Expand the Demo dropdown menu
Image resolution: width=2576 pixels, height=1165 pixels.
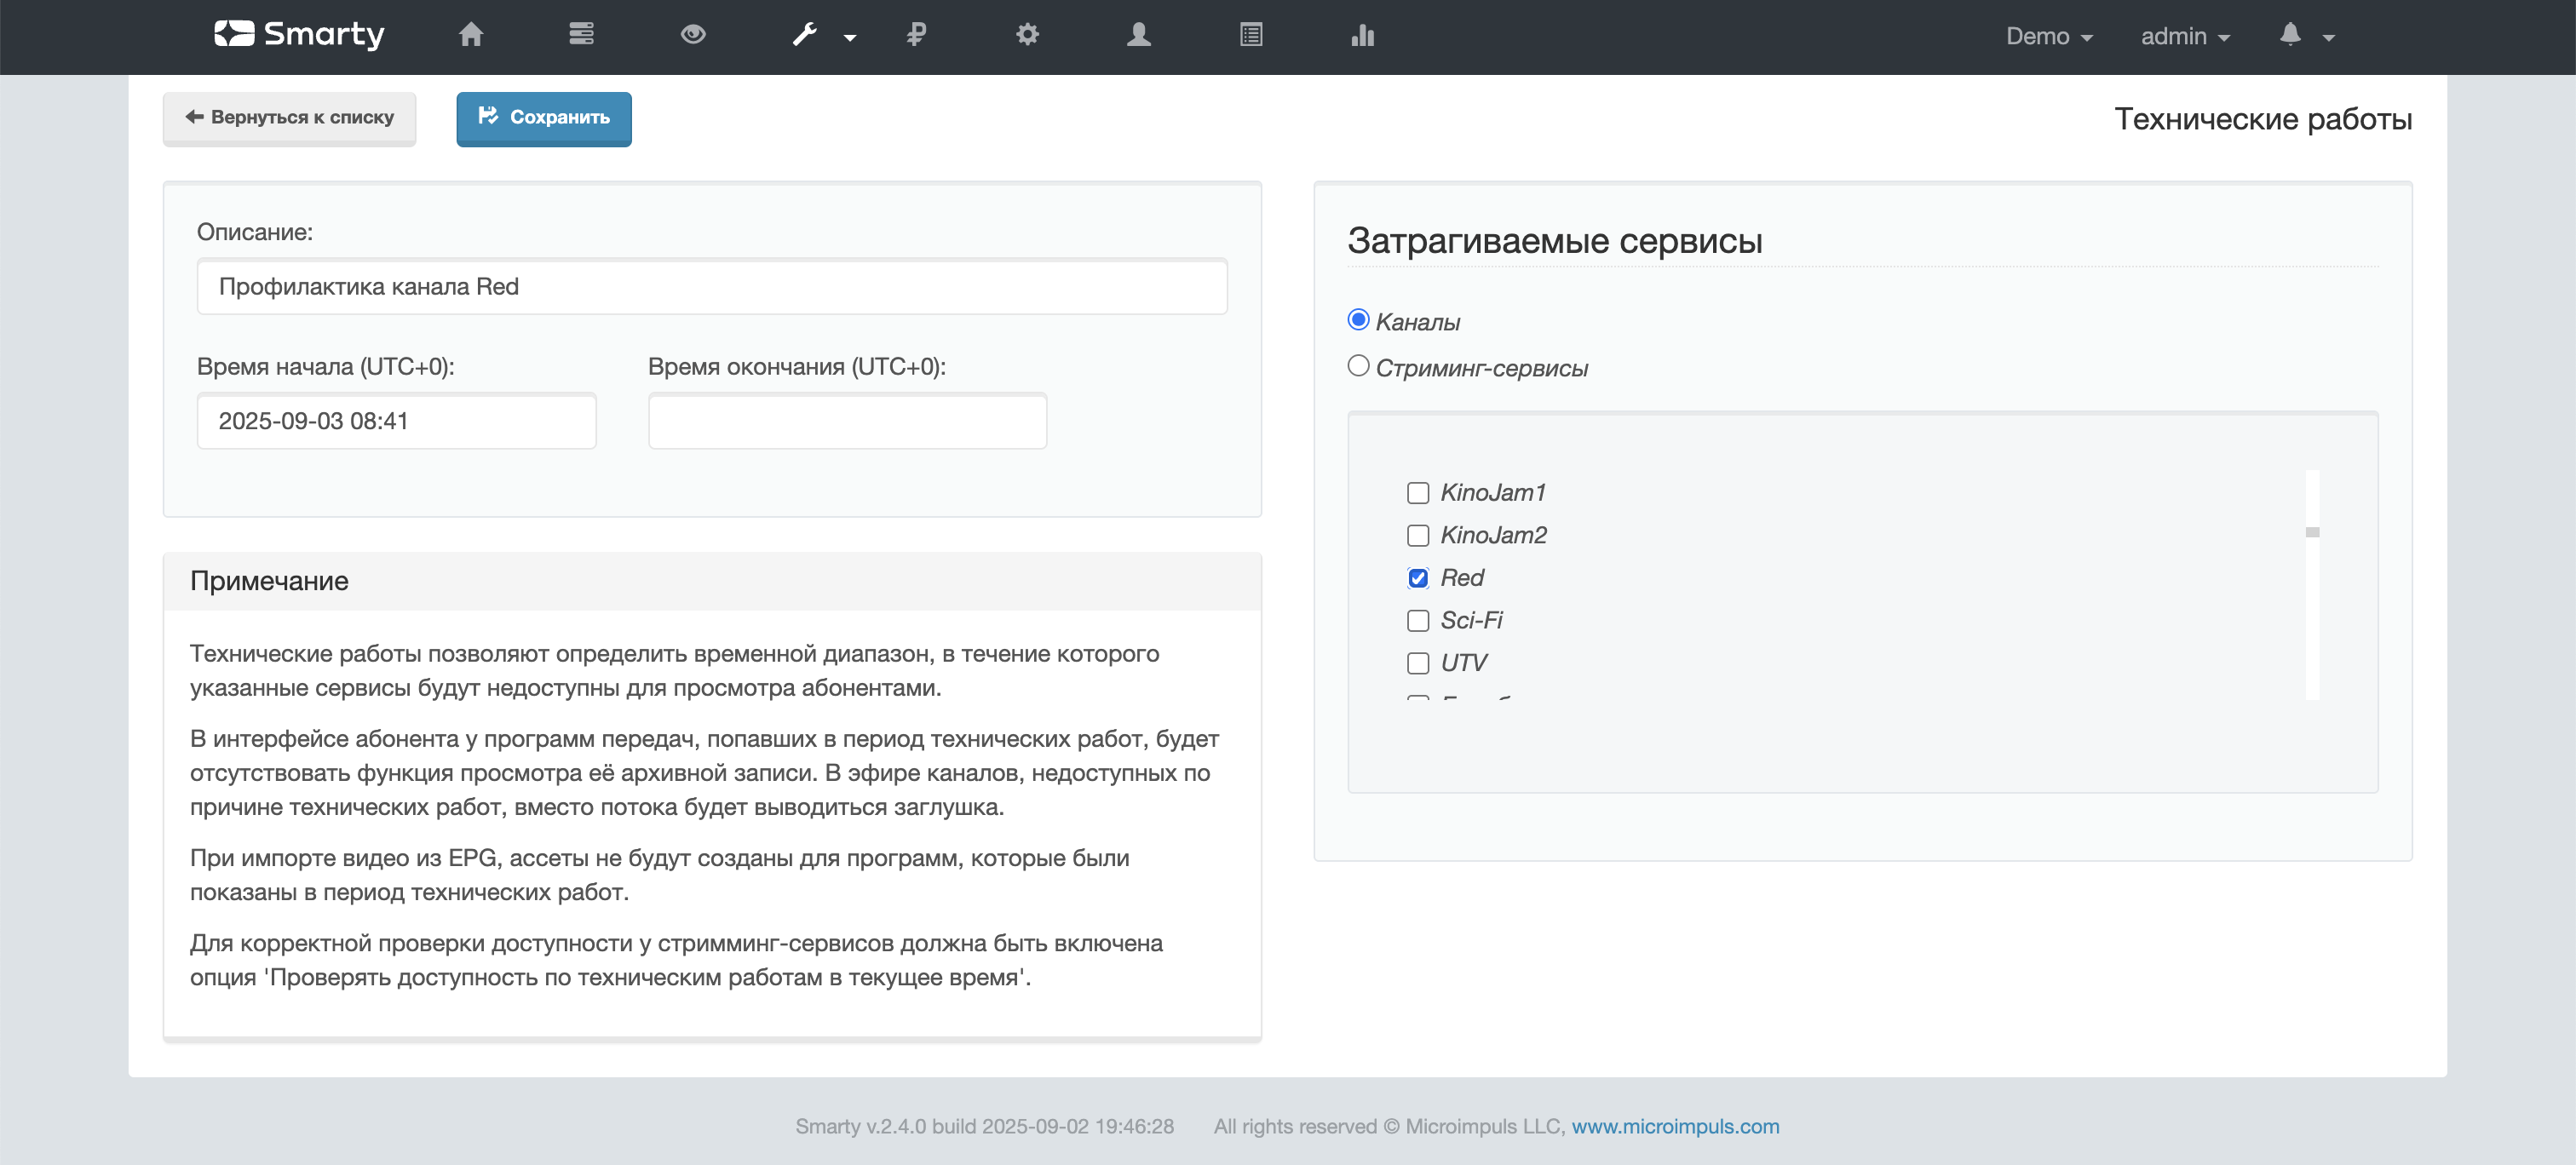click(x=2049, y=36)
